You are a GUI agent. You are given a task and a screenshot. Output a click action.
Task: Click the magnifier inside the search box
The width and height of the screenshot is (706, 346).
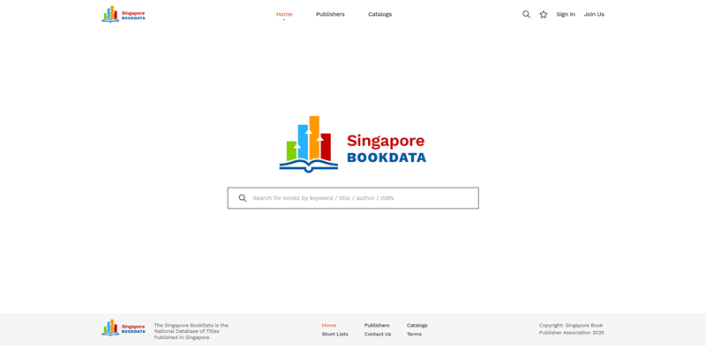[242, 198]
